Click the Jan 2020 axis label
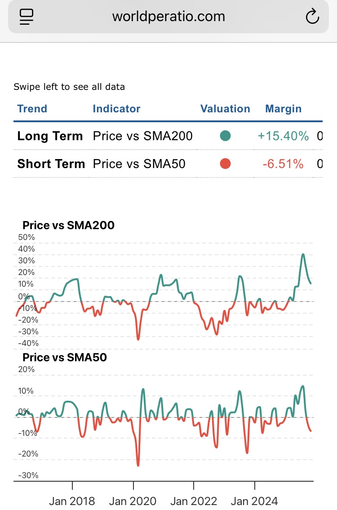The image size is (337, 510). point(133,501)
